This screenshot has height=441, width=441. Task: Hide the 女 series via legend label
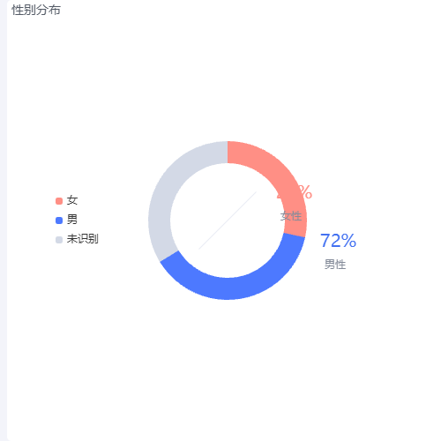72,200
